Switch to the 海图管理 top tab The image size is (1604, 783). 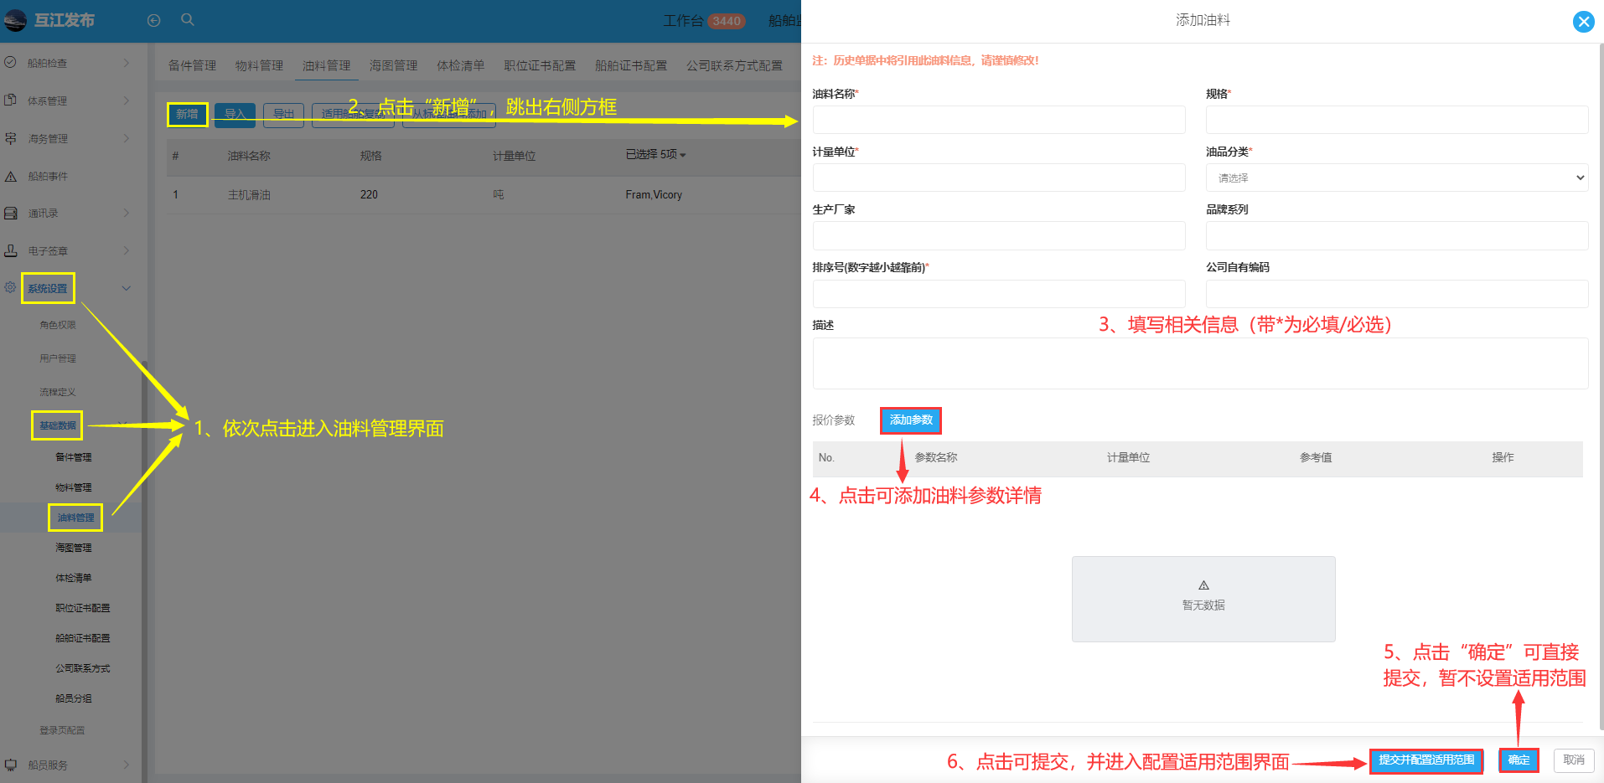pyautogui.click(x=393, y=65)
